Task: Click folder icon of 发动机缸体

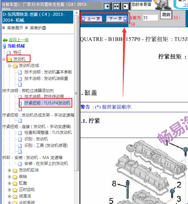Action: pos(15,170)
